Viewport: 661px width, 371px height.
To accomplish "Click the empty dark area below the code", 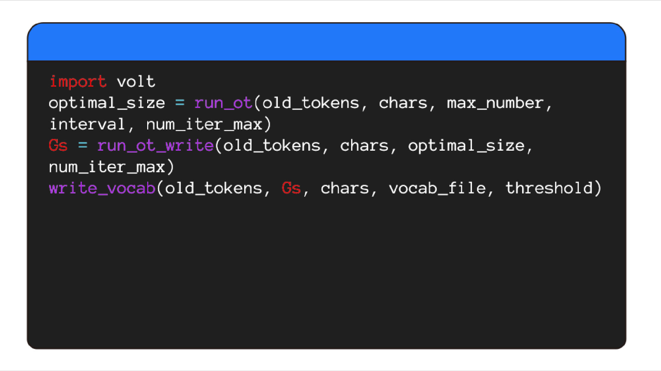I will point(326,273).
